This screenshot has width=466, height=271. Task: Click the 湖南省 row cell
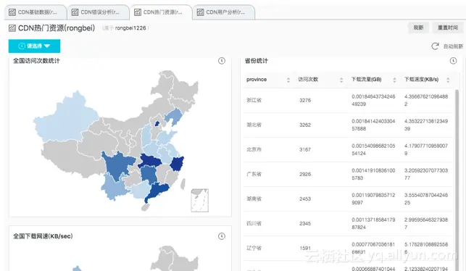tap(254, 199)
